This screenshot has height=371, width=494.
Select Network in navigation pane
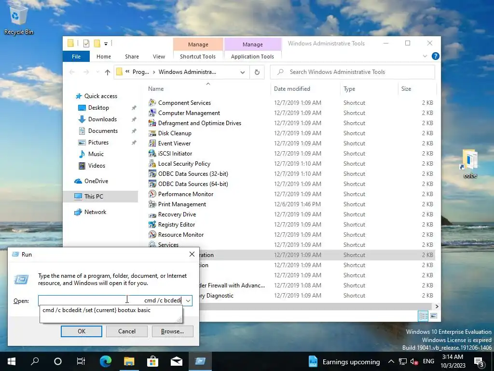(95, 212)
